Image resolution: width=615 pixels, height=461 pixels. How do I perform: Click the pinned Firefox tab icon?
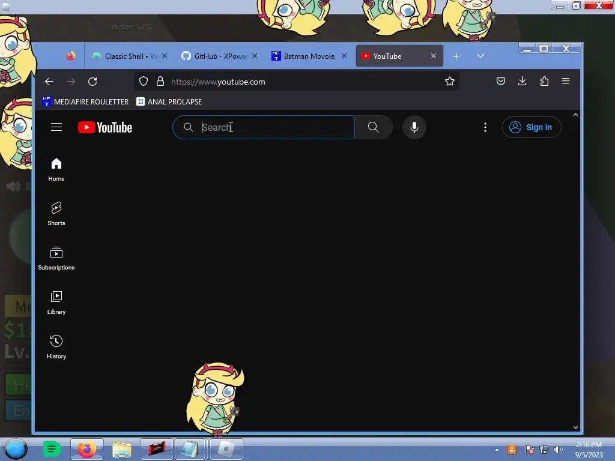[71, 56]
